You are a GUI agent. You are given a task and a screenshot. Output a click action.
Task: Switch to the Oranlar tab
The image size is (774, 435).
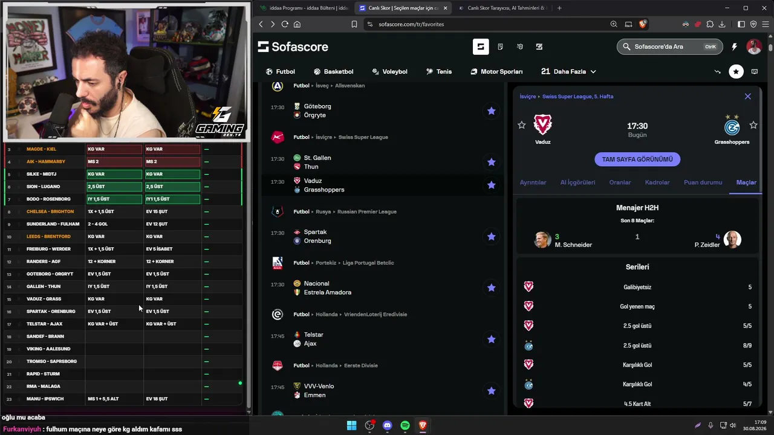tap(620, 182)
